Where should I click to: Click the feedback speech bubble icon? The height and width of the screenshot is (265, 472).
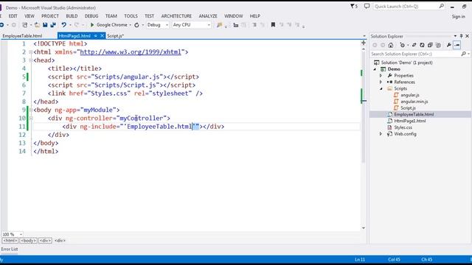pyautogui.click(x=367, y=6)
